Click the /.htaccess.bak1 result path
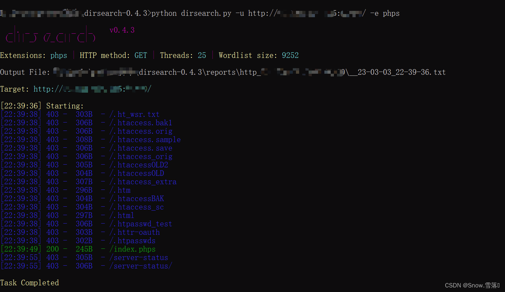Image resolution: width=505 pixels, height=292 pixels. tap(141, 123)
